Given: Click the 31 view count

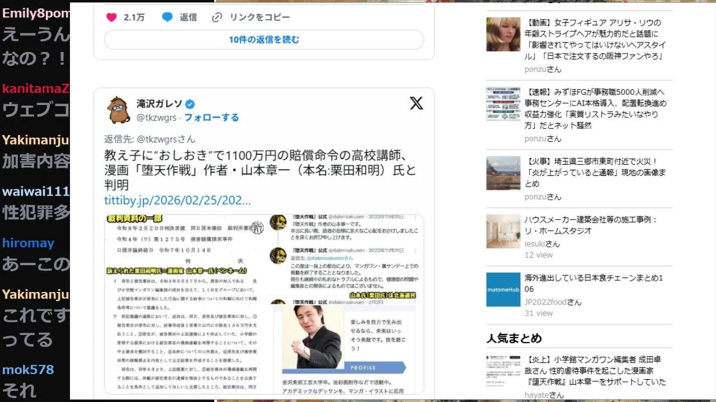Looking at the screenshot, I should click(539, 313).
